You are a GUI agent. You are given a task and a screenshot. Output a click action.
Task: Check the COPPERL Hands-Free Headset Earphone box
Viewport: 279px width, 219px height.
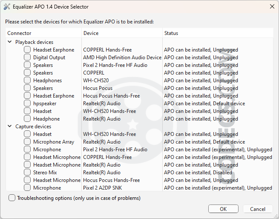coord(27,49)
